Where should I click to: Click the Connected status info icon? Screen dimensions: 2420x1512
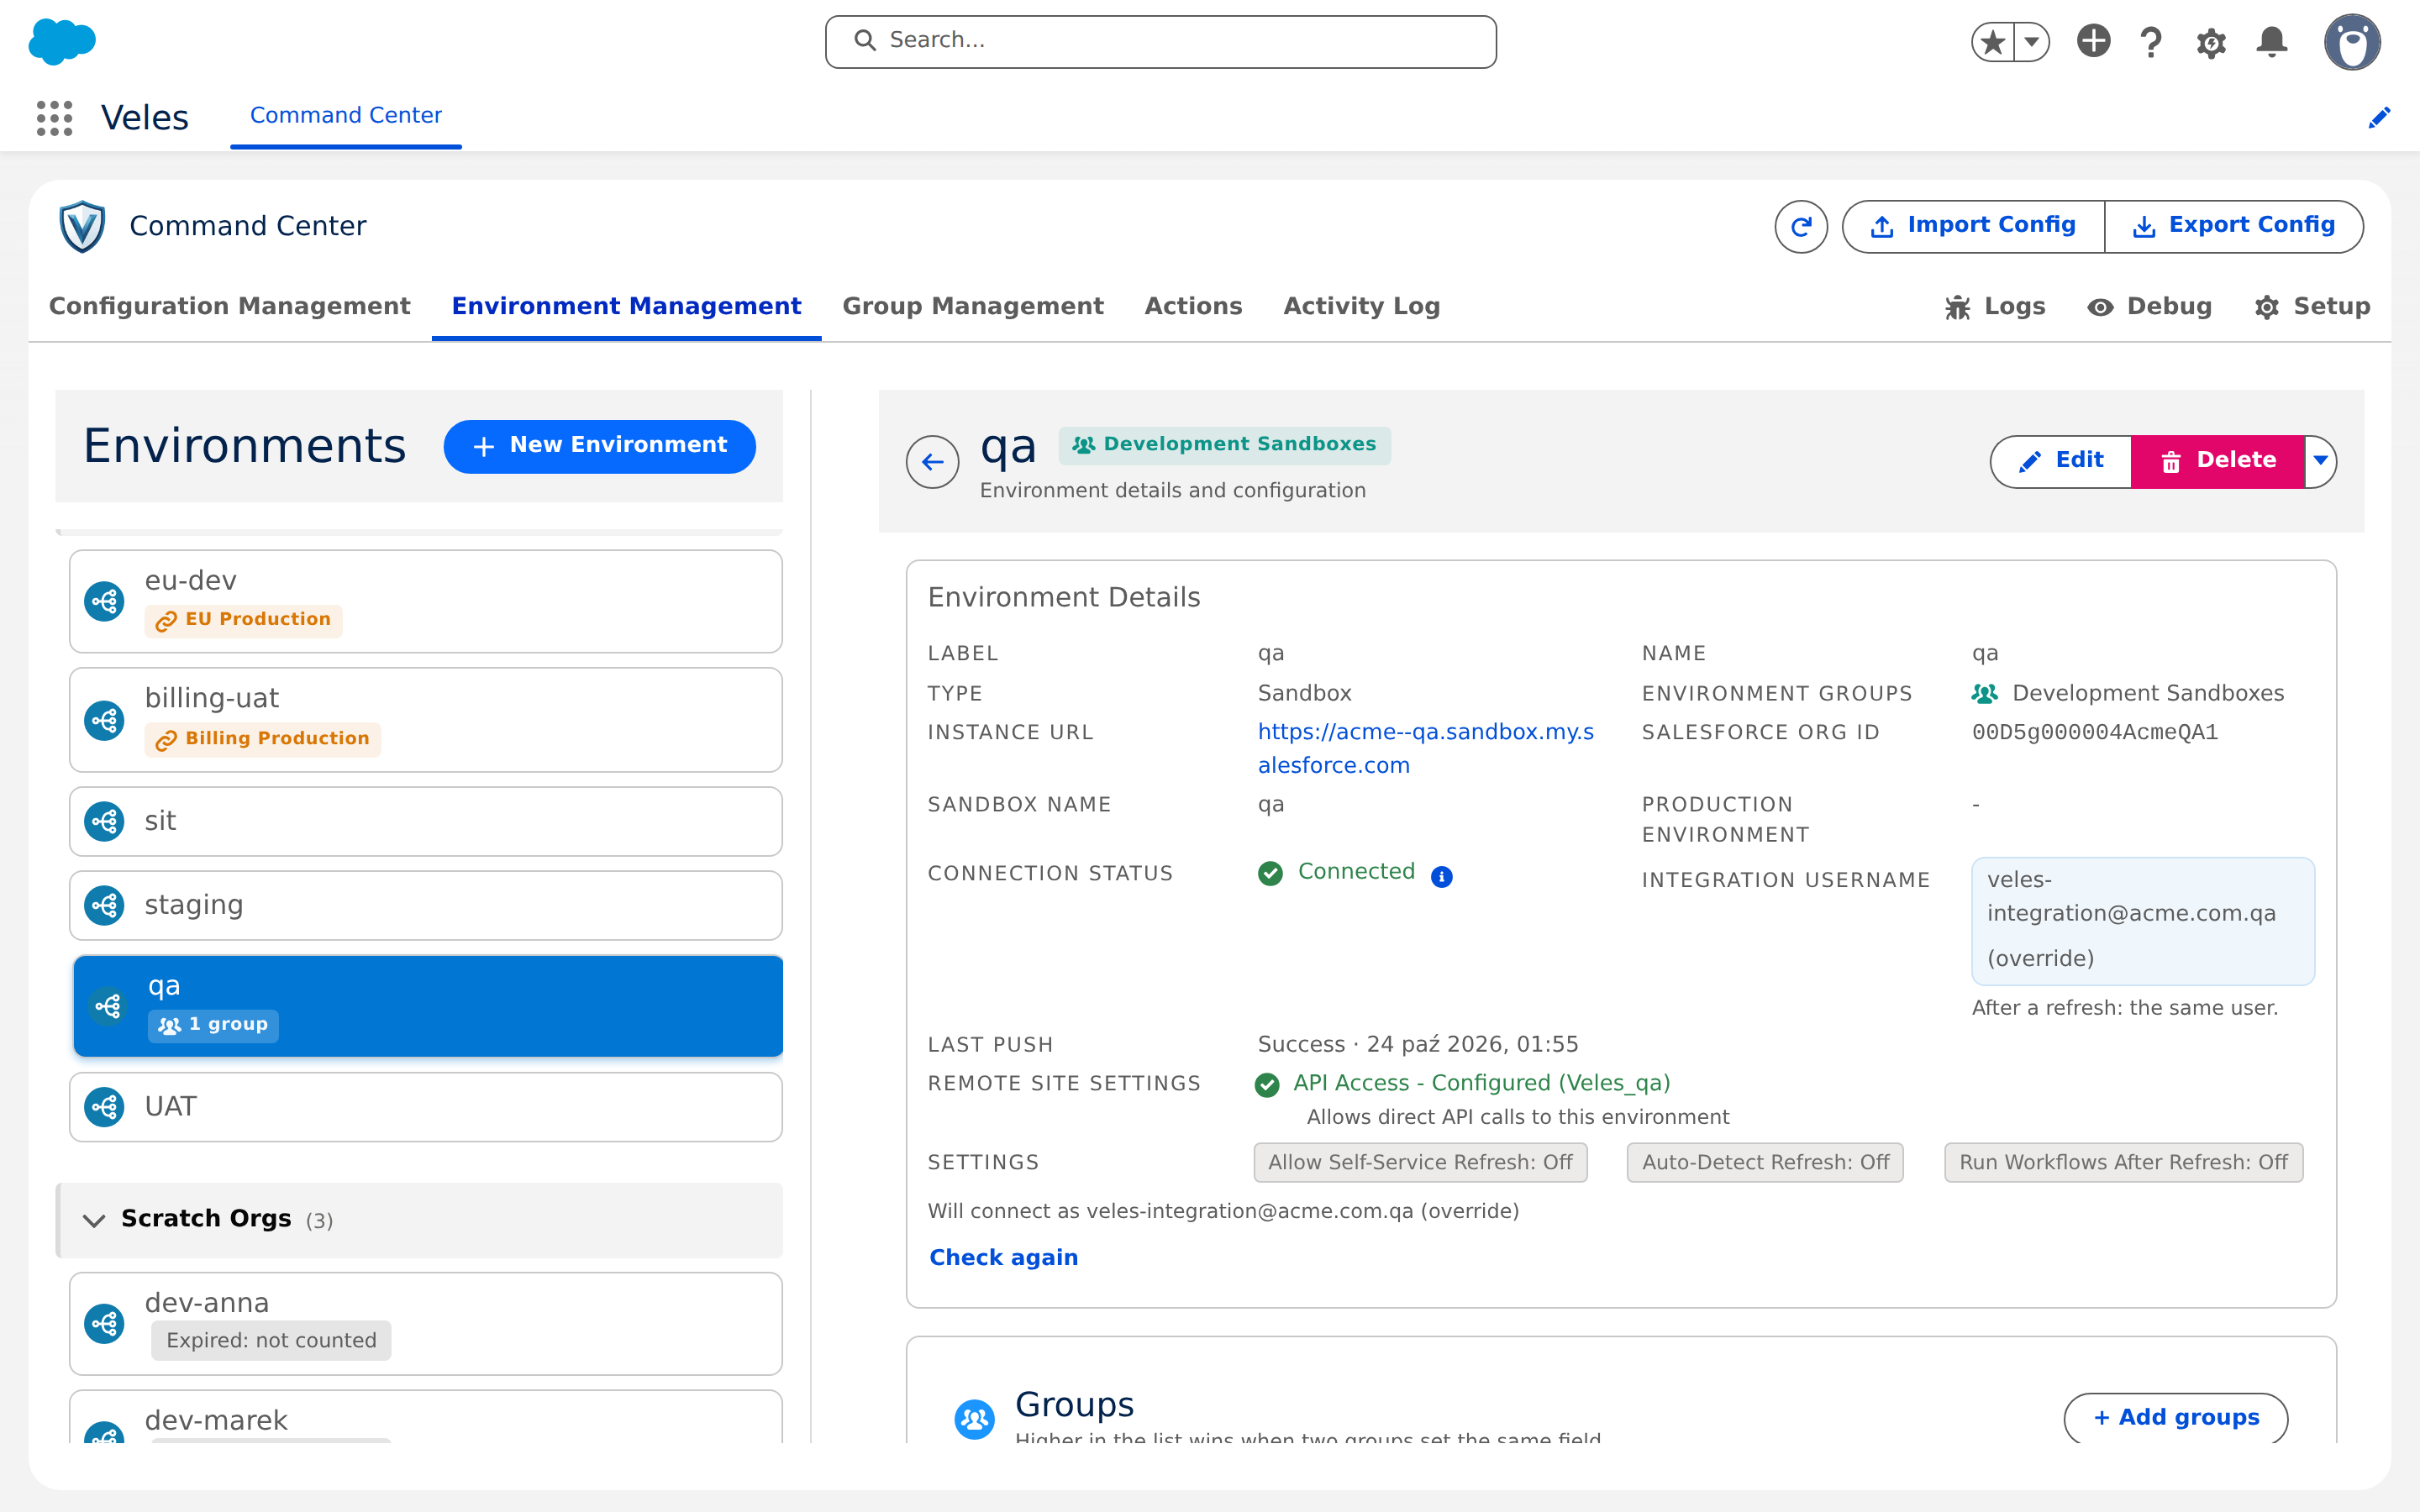point(1441,876)
